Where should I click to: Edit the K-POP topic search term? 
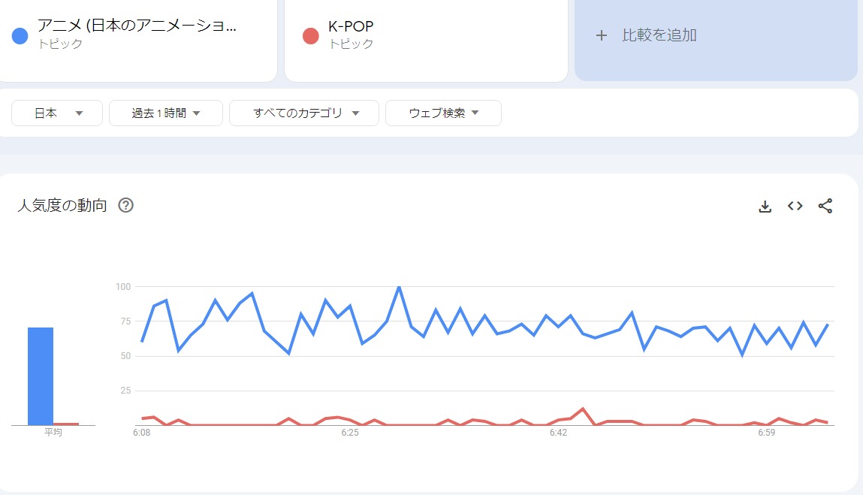351,27
